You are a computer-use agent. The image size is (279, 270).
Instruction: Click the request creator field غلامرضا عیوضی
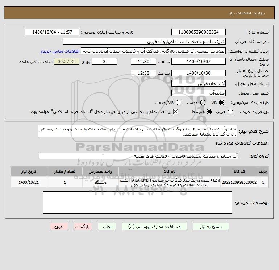tap(153, 51)
